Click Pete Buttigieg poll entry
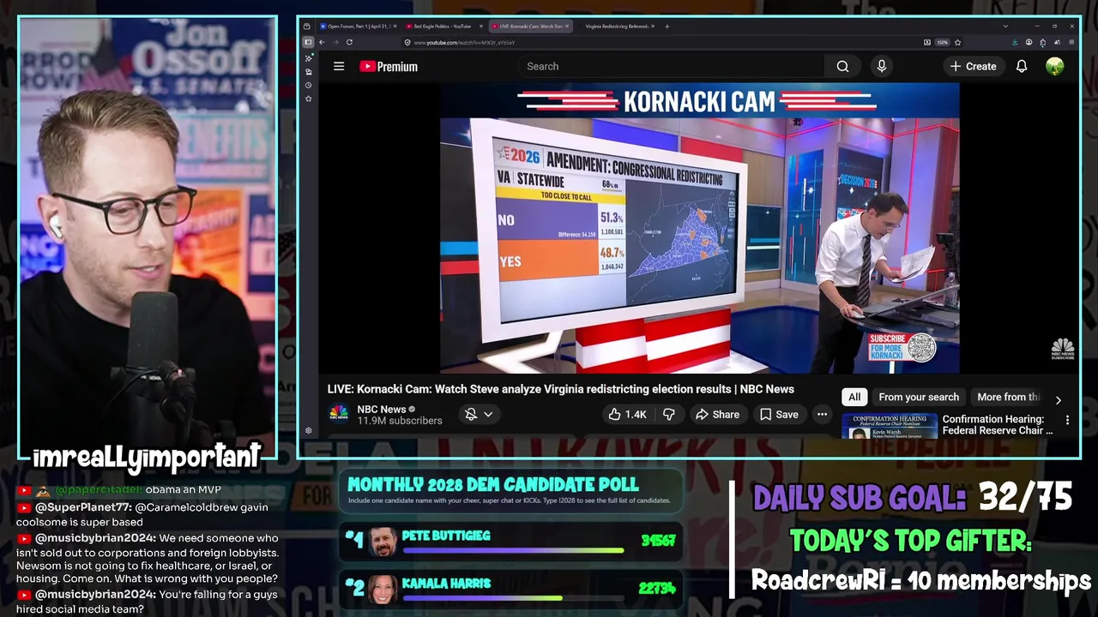1098x617 pixels. point(511,541)
